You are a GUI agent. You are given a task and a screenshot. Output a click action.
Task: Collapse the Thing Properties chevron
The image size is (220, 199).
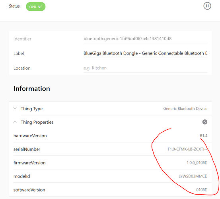point(15,122)
